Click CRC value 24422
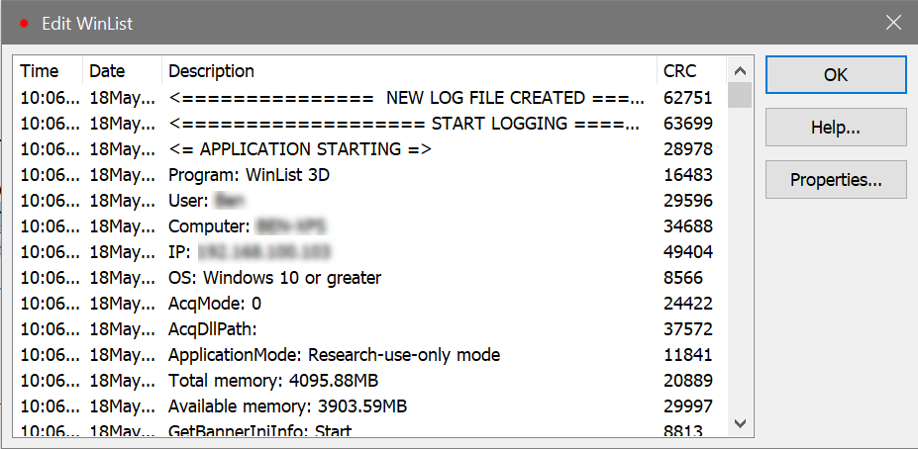This screenshot has width=918, height=449. click(688, 304)
